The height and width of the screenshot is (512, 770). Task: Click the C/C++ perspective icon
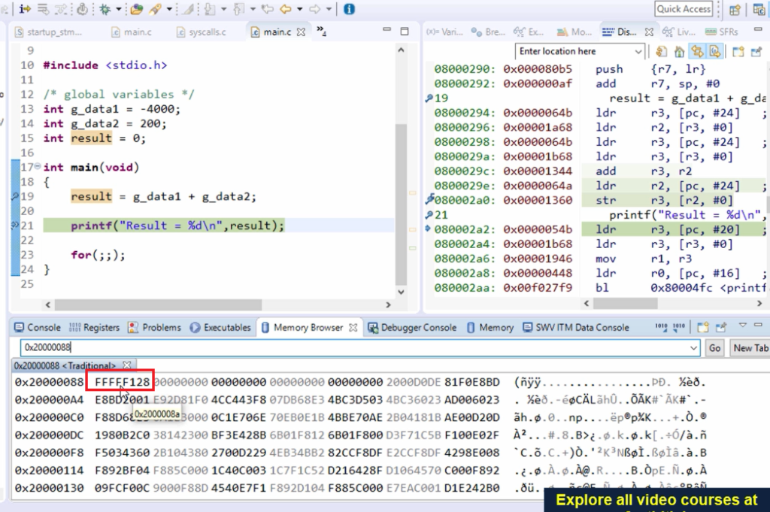(759, 9)
